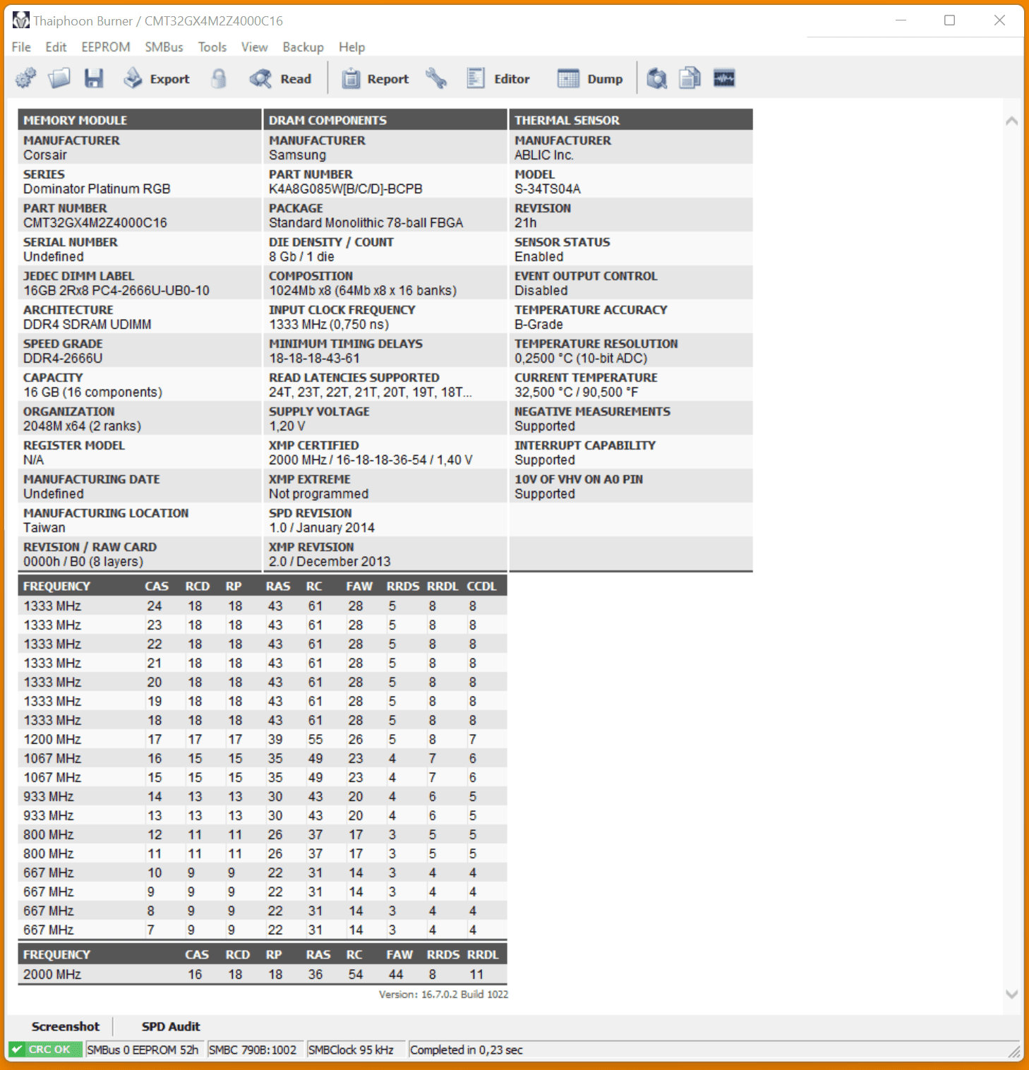The image size is (1029, 1070).
Task: Open a file with folder icon
Action: [x=59, y=78]
